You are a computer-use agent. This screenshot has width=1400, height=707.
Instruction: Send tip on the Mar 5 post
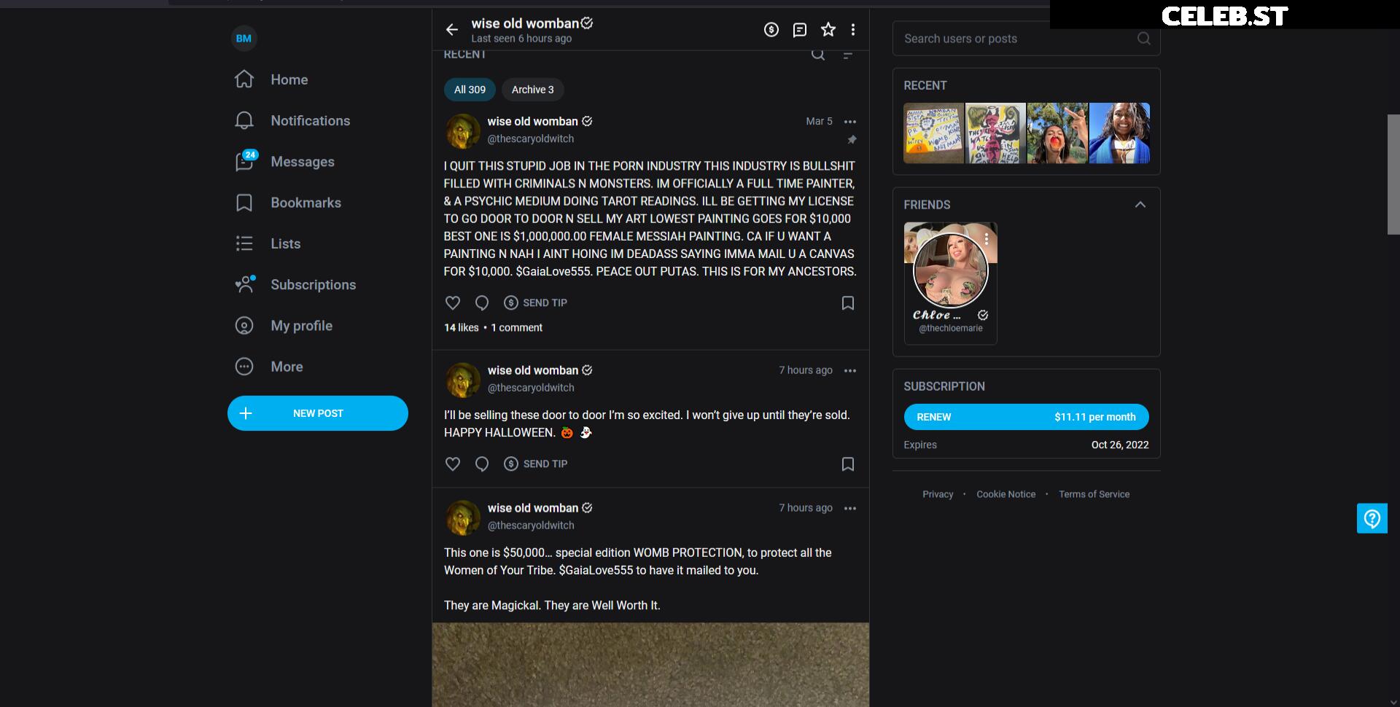(536, 302)
